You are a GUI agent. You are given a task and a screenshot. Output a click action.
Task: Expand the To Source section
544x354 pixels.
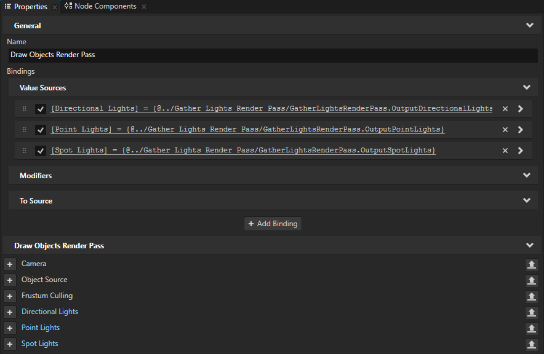[527, 200]
